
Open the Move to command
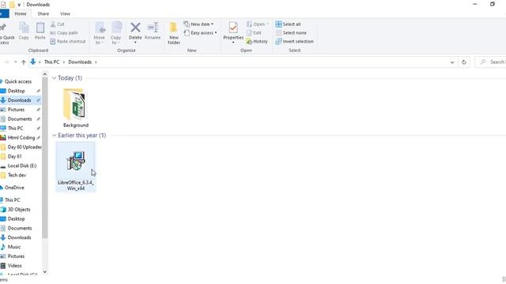coord(100,33)
